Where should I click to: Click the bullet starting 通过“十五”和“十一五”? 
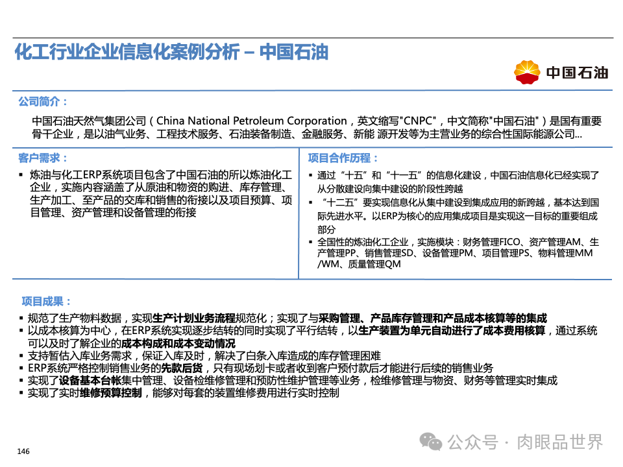pyautogui.click(x=458, y=182)
